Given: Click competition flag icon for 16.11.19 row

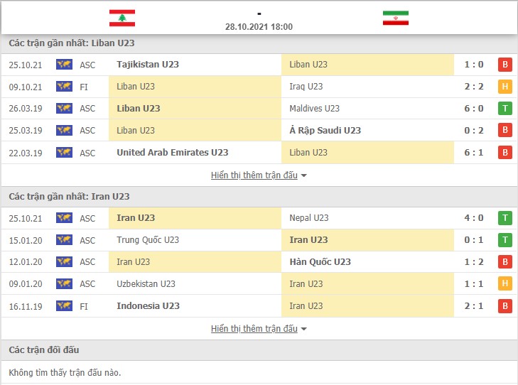Looking at the screenshot, I should [64, 306].
